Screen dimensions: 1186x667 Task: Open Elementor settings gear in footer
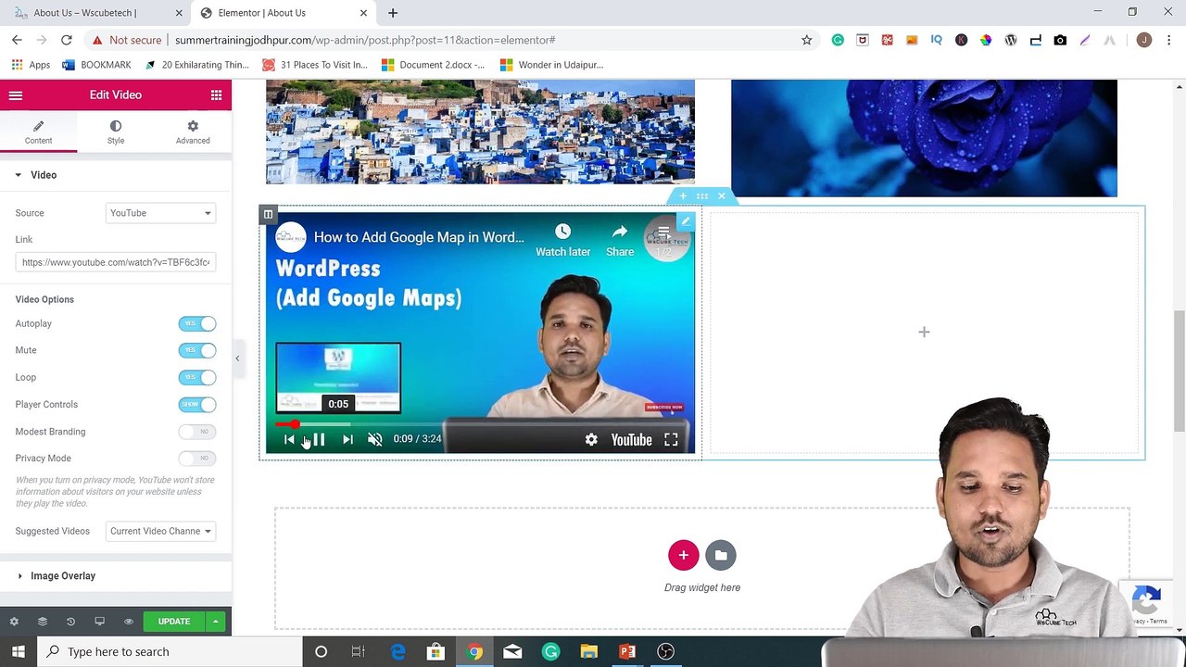coord(14,622)
